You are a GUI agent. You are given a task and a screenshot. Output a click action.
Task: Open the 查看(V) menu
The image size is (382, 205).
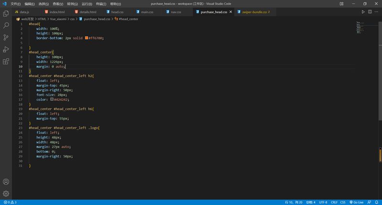pos(58,4)
